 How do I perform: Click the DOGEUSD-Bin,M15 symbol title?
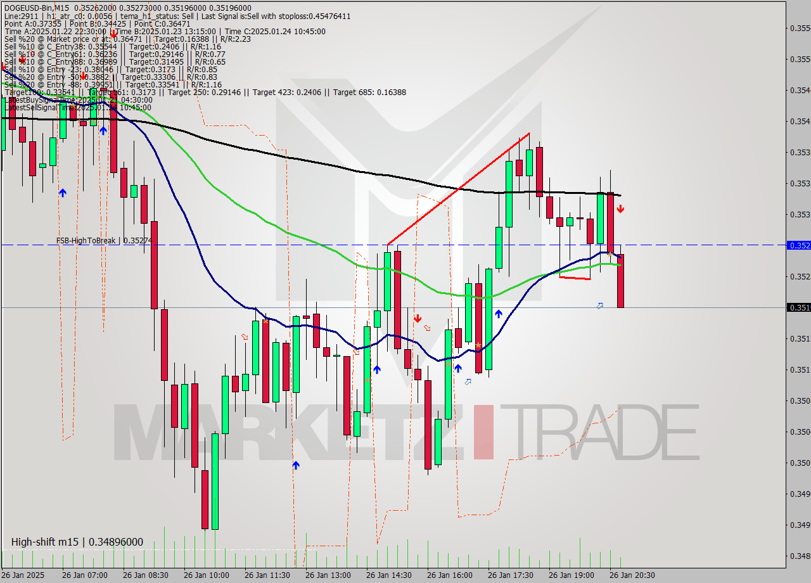point(36,8)
